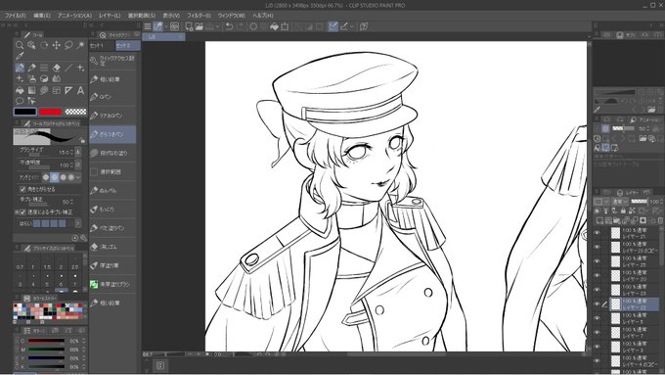Open the Layer menu
The width and height of the screenshot is (665, 375).
(x=110, y=16)
